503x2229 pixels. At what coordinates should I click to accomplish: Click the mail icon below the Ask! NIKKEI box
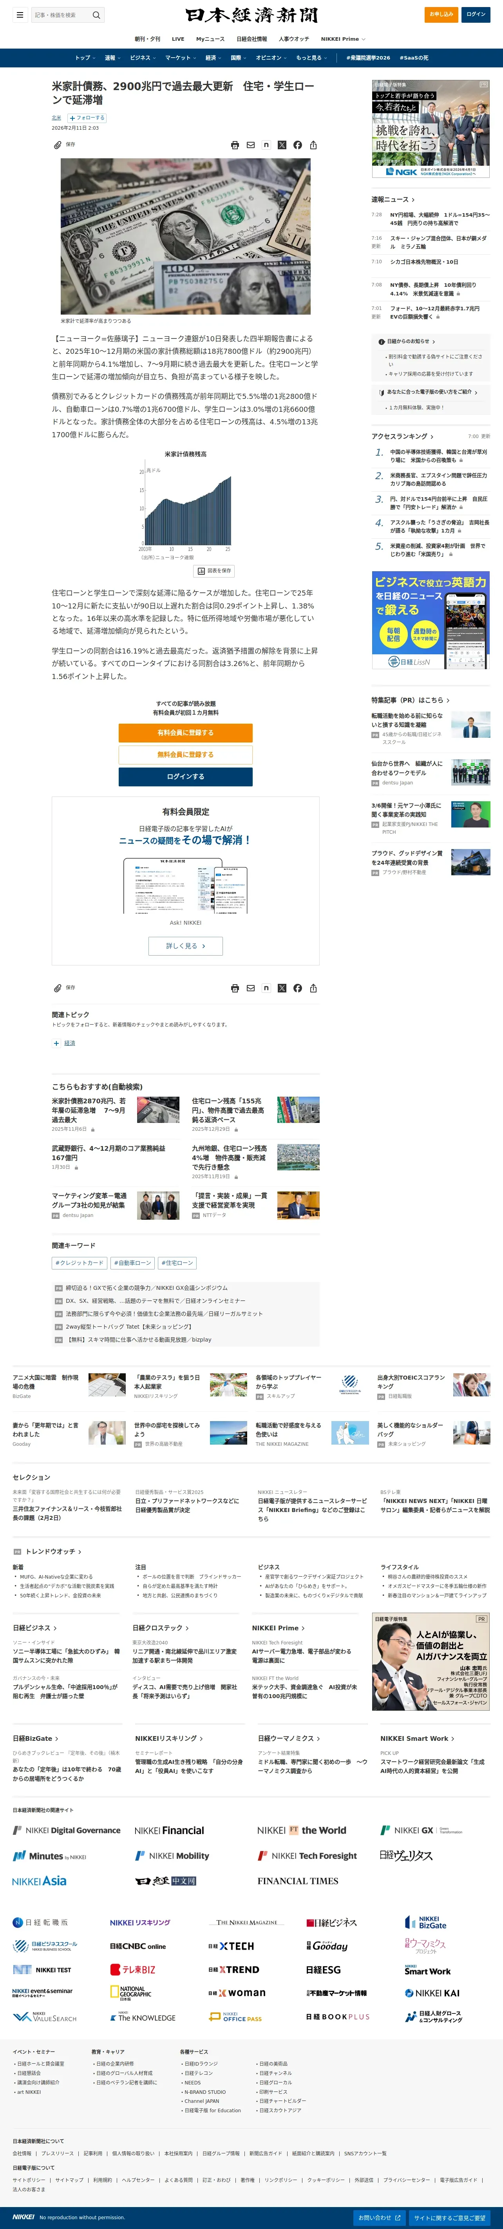click(x=250, y=987)
